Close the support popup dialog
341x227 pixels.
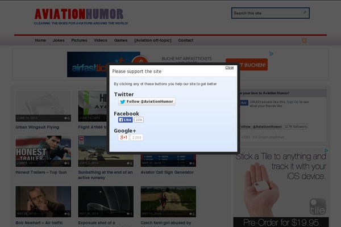click(x=229, y=68)
